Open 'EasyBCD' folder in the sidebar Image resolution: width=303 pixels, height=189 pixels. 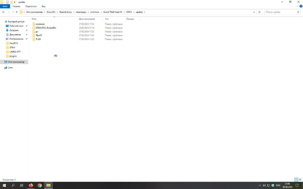coord(14,43)
